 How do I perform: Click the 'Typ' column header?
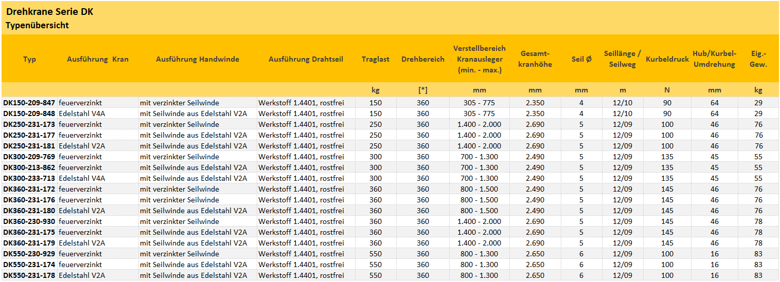(29, 59)
